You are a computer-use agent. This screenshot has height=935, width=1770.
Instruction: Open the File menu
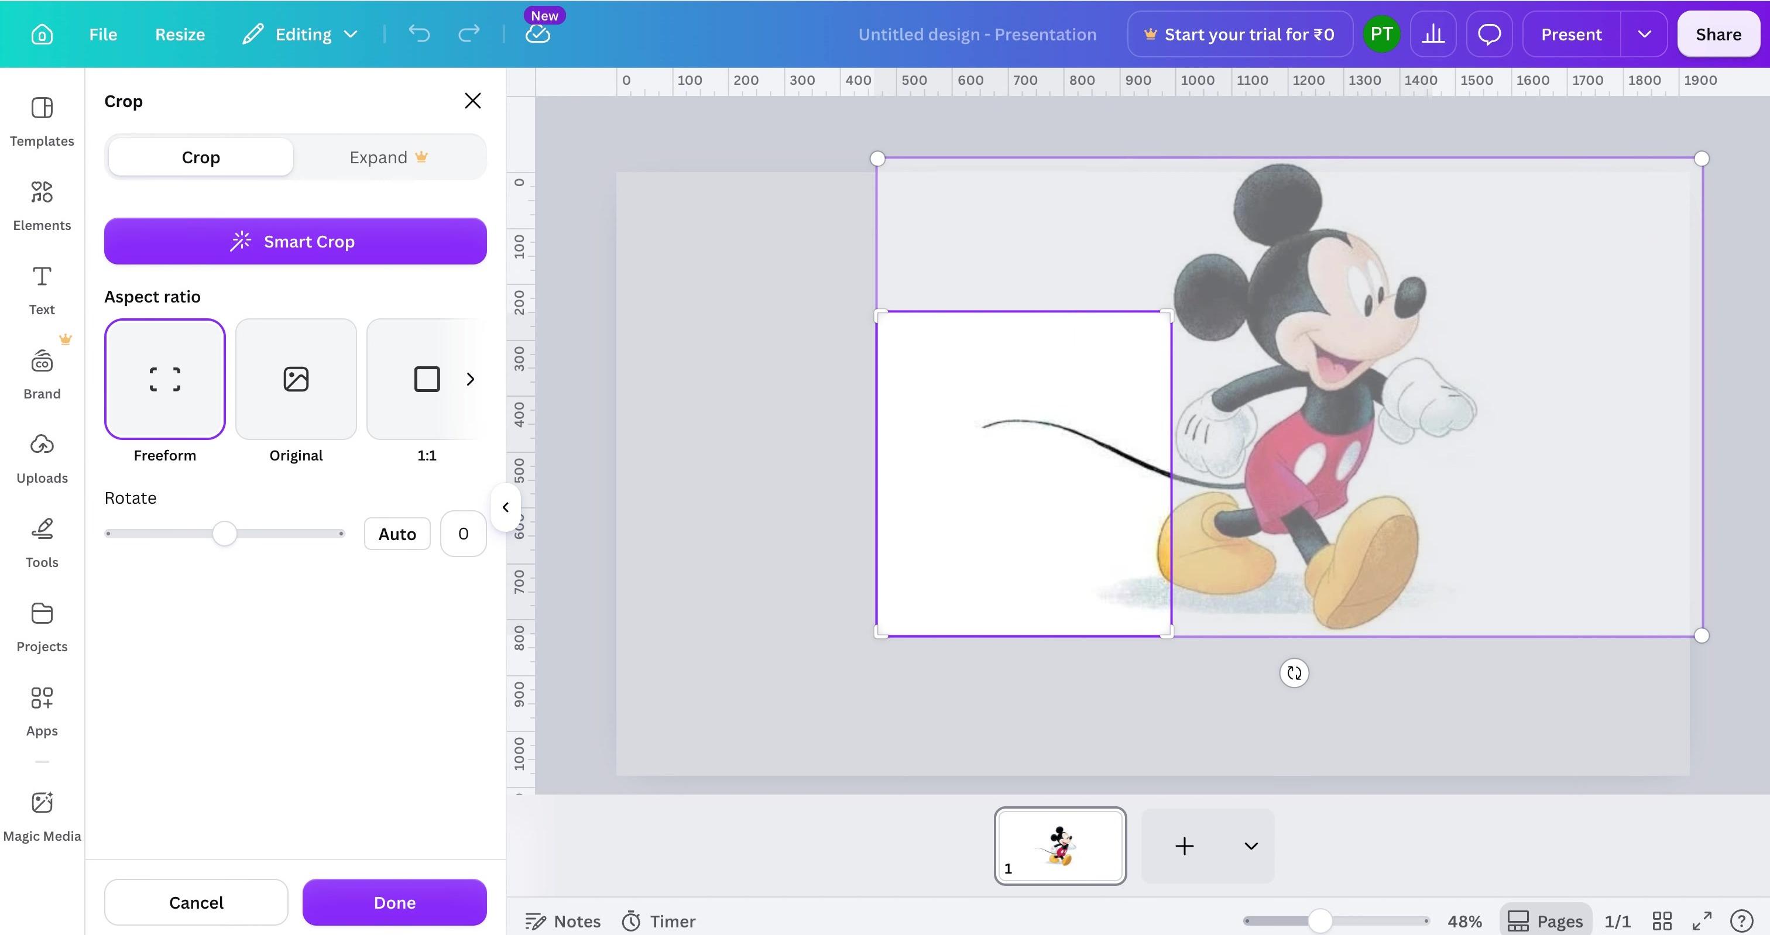pos(103,35)
